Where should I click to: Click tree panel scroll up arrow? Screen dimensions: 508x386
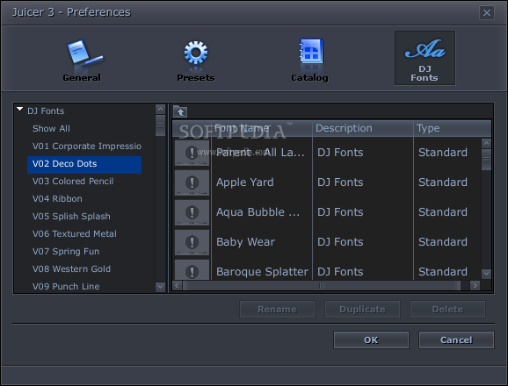point(160,110)
